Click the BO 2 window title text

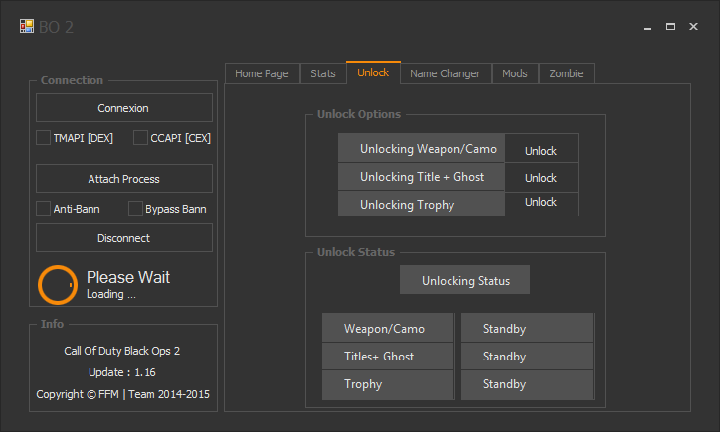point(56,27)
